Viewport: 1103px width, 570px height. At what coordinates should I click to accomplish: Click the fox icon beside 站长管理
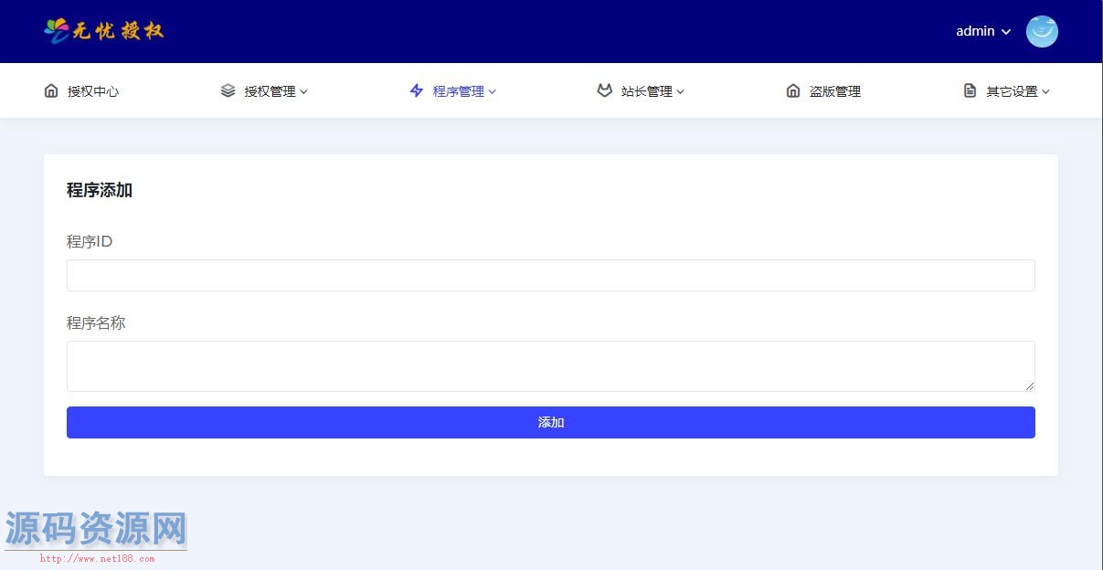coord(604,90)
